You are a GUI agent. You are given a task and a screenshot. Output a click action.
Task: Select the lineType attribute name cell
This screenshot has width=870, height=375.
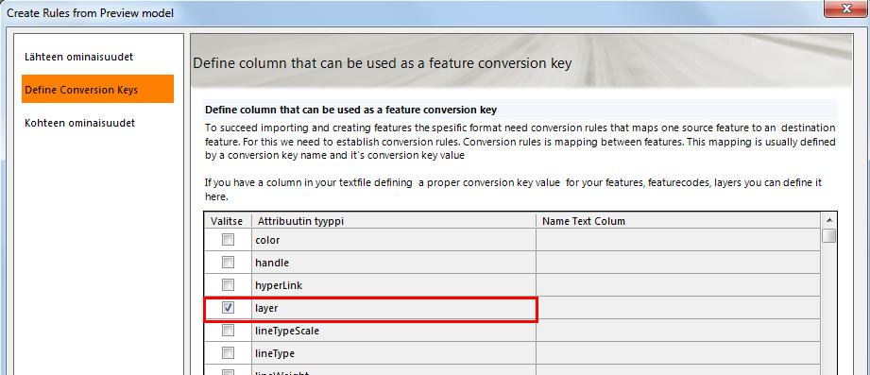pyautogui.click(x=393, y=353)
